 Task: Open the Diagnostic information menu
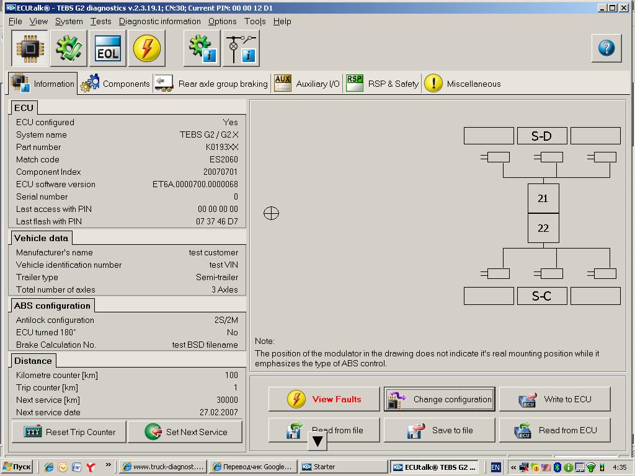(159, 22)
